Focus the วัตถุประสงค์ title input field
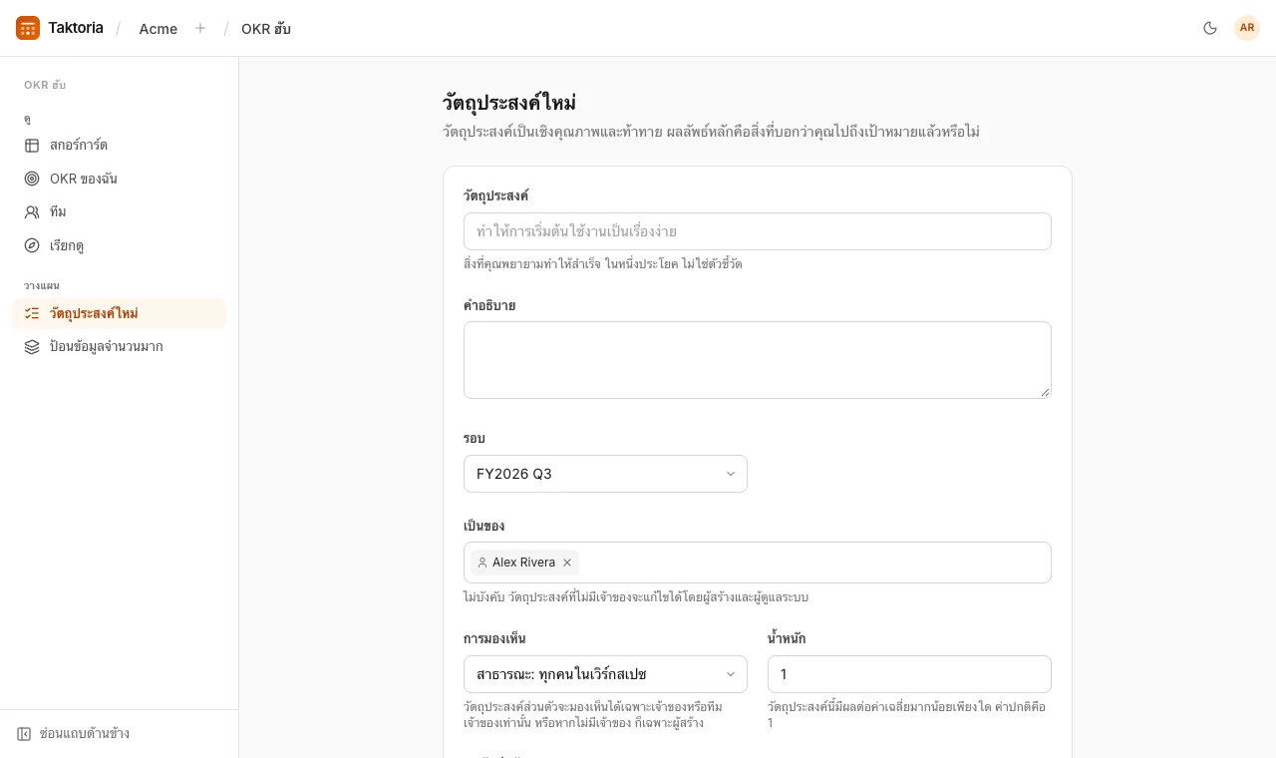This screenshot has height=758, width=1276. pyautogui.click(x=758, y=231)
